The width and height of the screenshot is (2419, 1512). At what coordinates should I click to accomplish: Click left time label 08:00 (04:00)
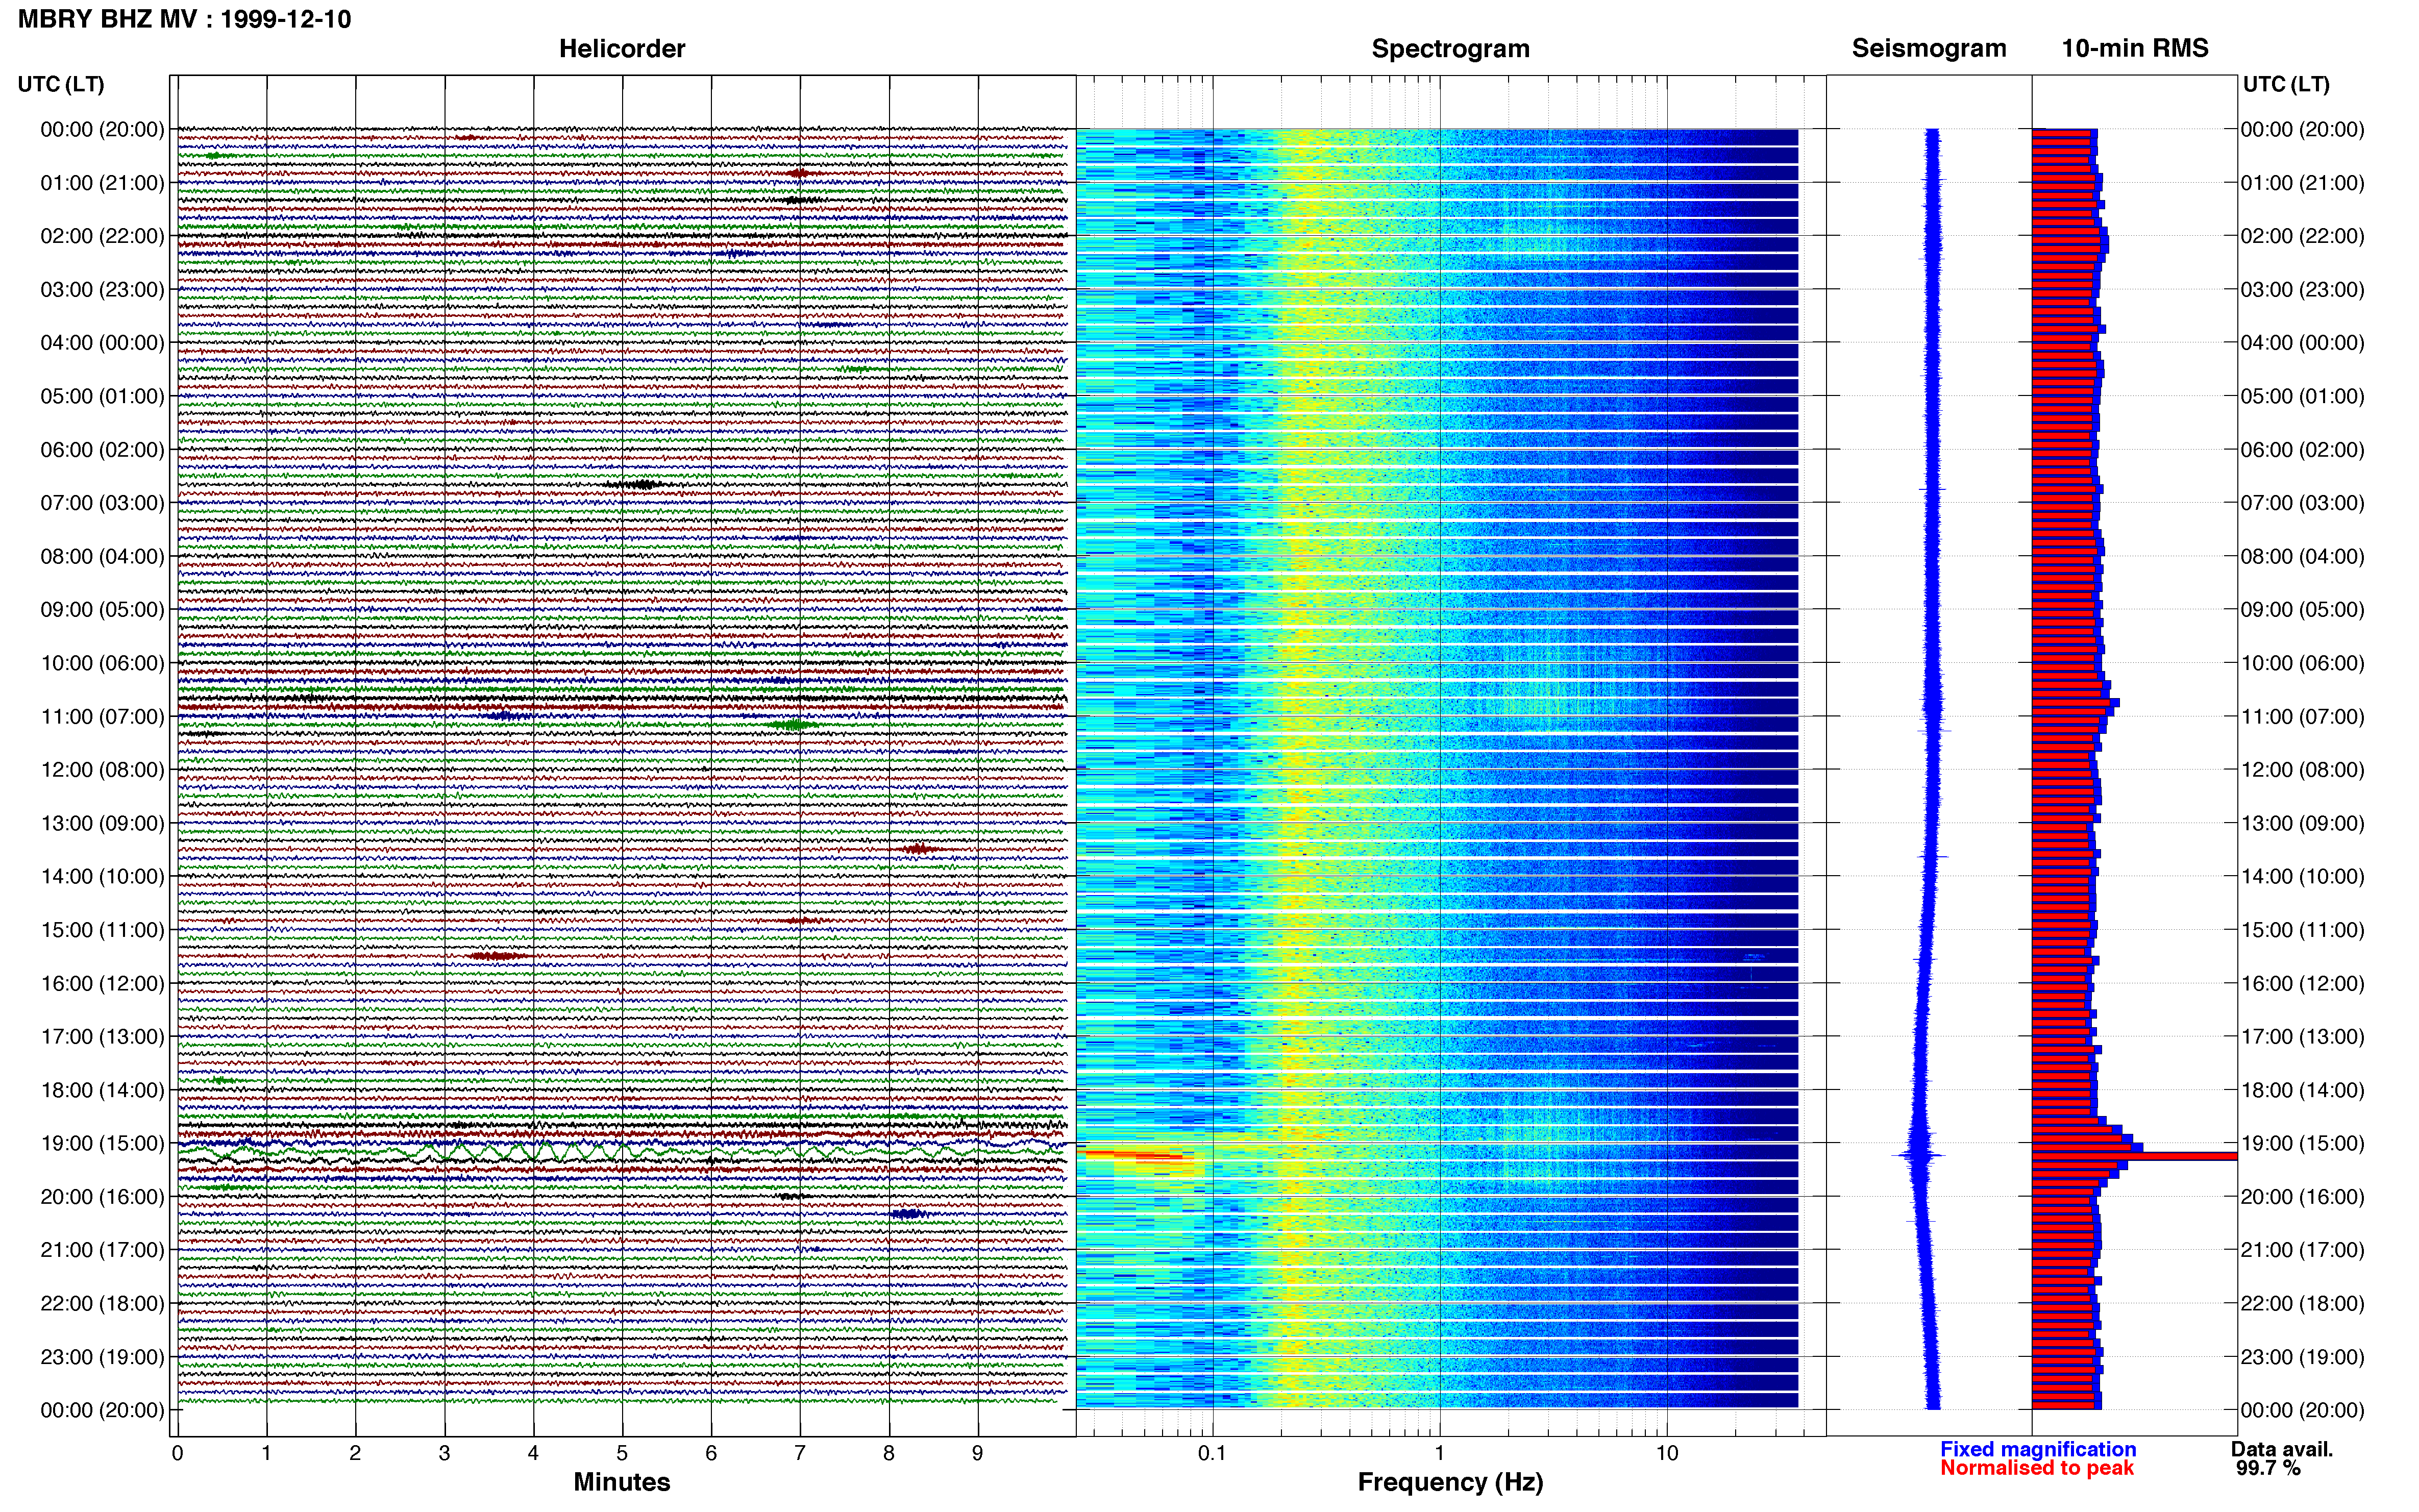coord(102,556)
